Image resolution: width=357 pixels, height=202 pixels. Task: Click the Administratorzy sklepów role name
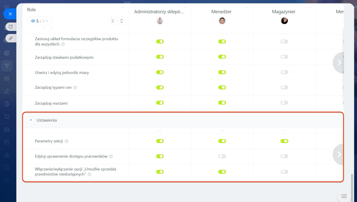[x=159, y=12]
